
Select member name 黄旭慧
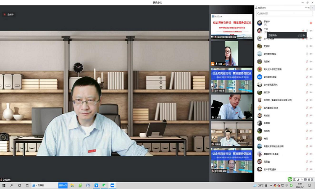[267, 115]
